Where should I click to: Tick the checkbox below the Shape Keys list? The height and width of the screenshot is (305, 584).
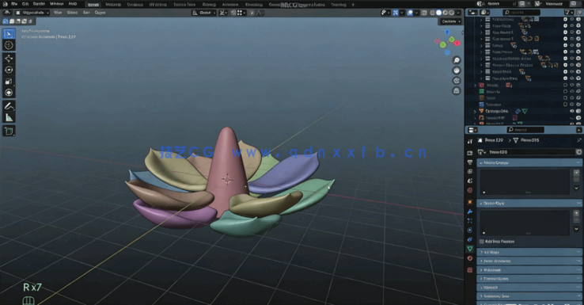482,242
